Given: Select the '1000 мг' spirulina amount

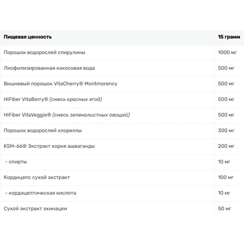Looking at the screenshot, I should pos(227,52).
